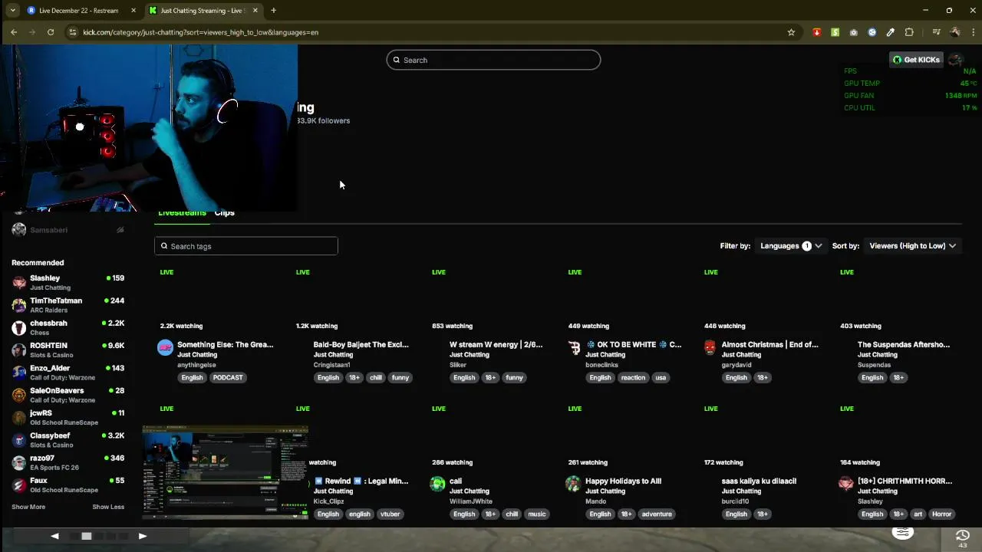This screenshot has width=982, height=552.
Task: Close the Live December 22 Restream tab
Action: coord(133,11)
